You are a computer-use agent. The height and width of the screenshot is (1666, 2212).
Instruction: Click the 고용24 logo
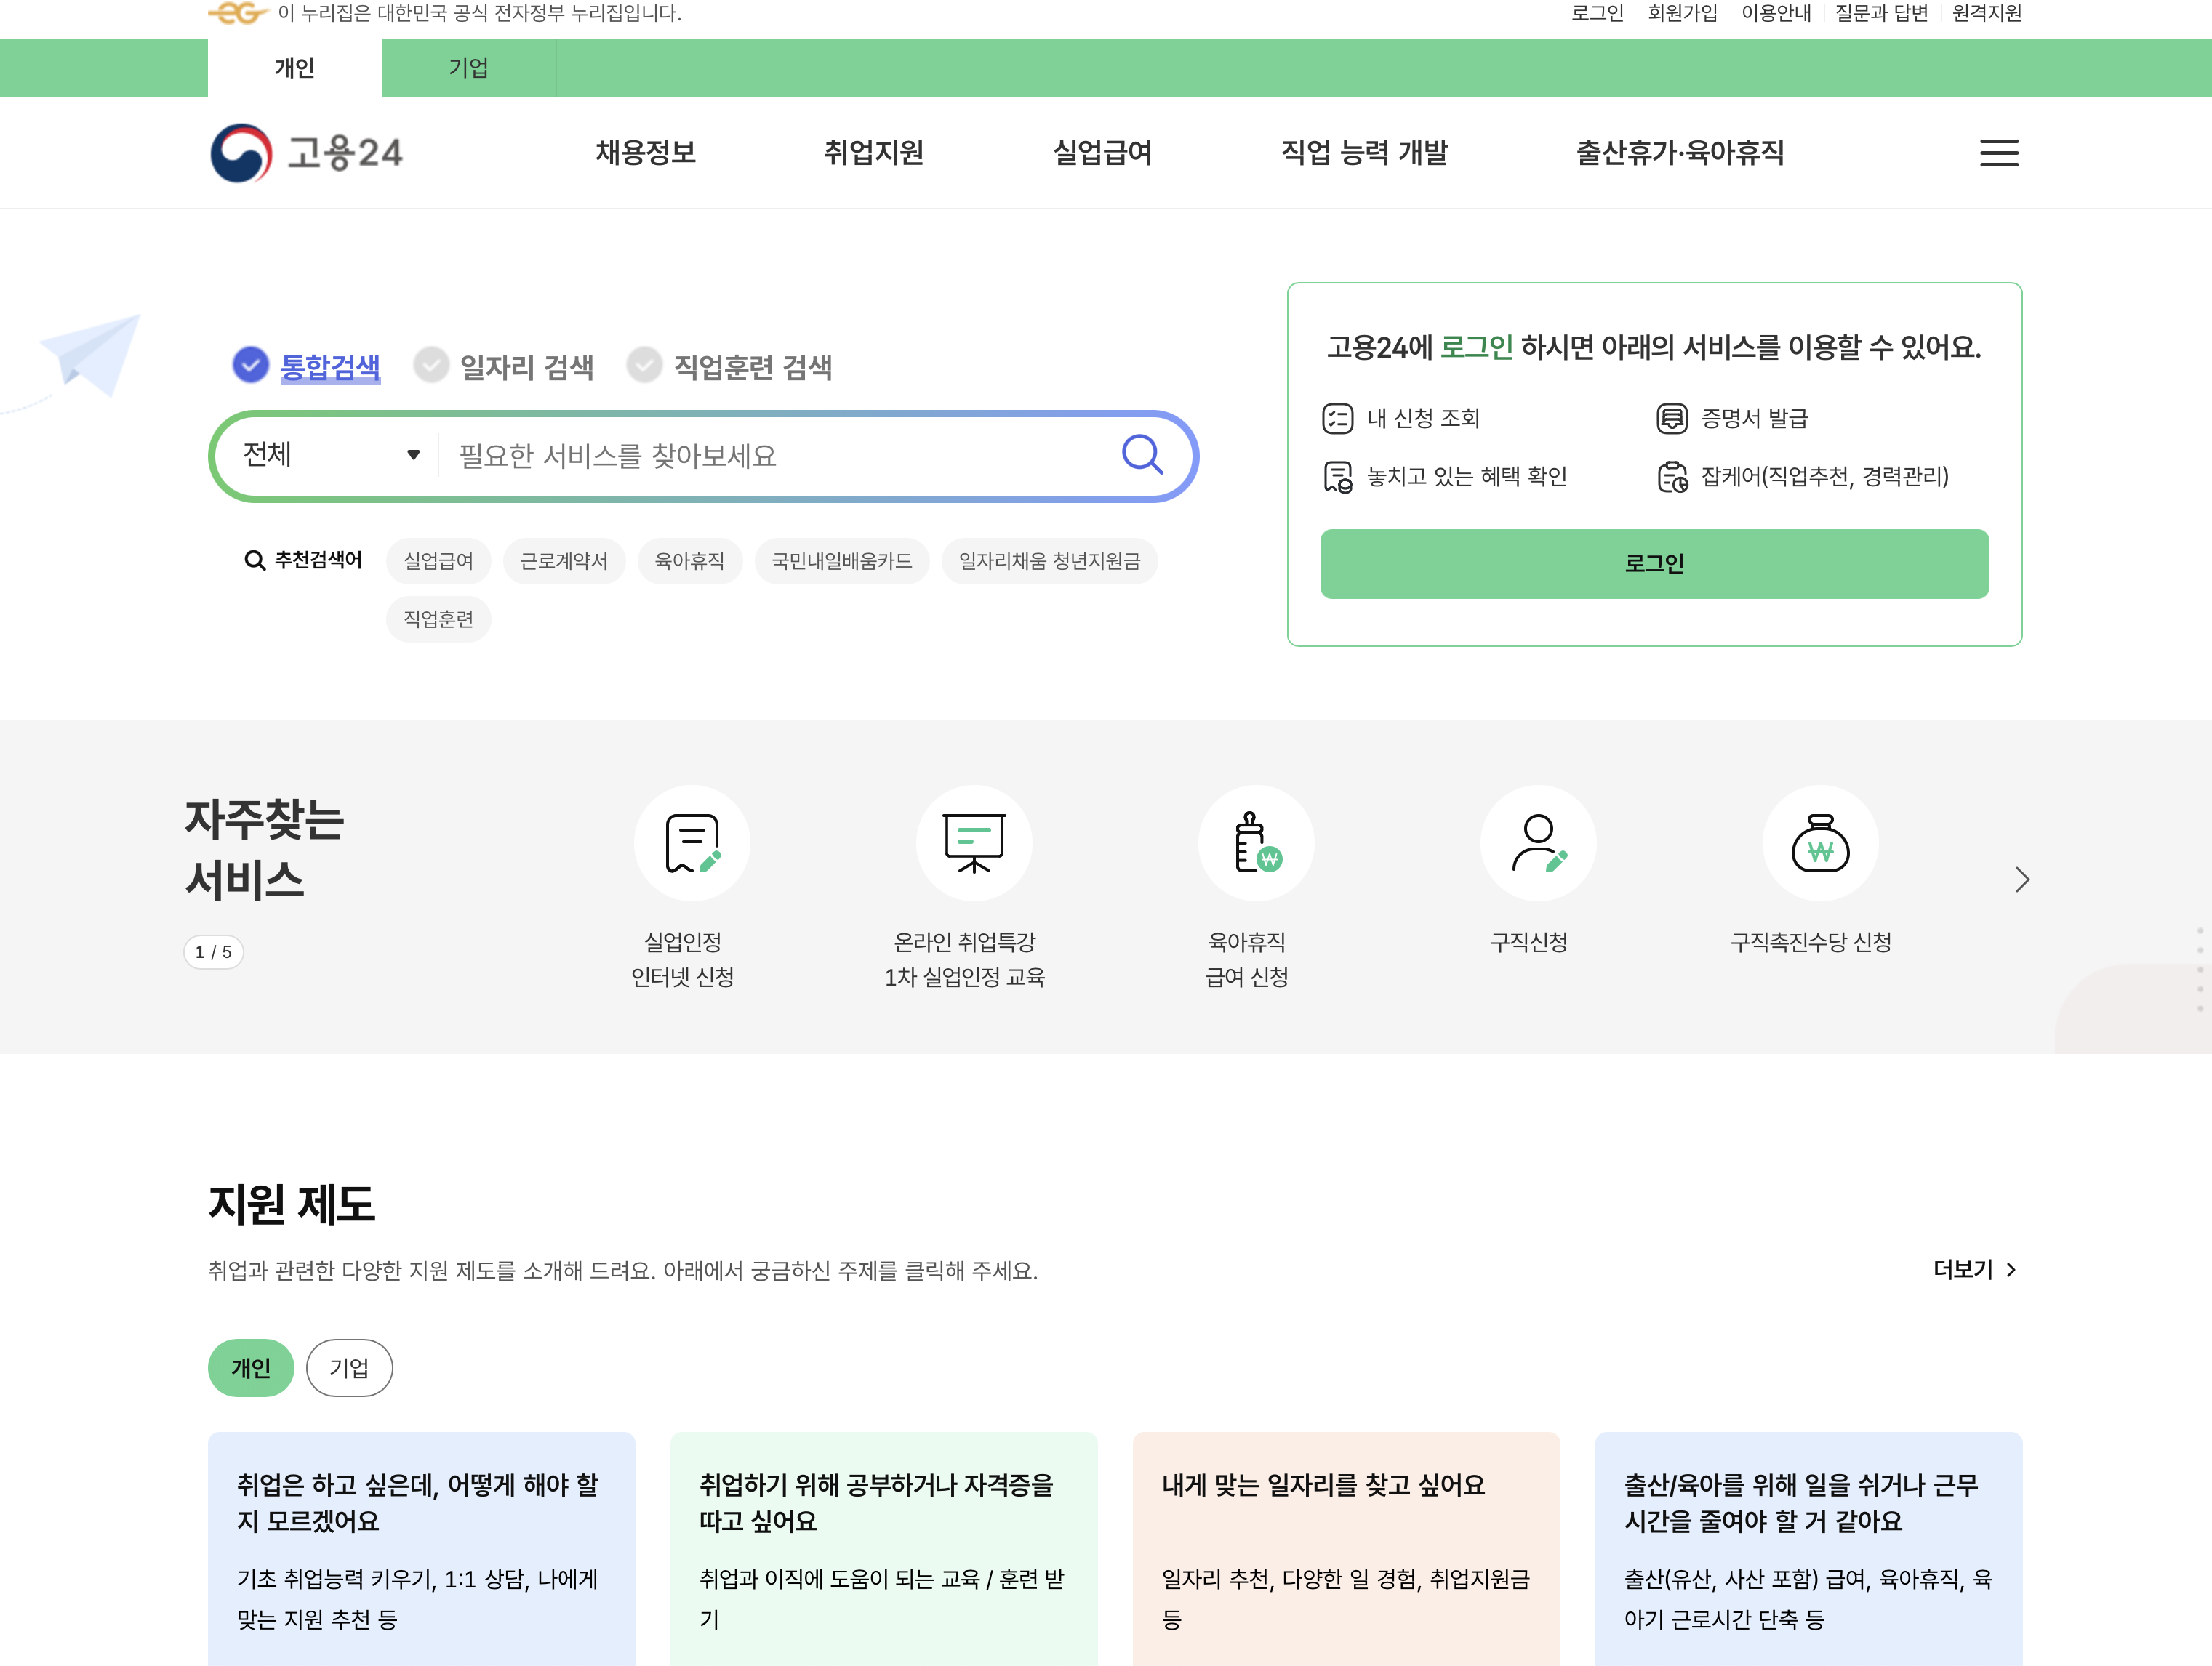(x=307, y=152)
